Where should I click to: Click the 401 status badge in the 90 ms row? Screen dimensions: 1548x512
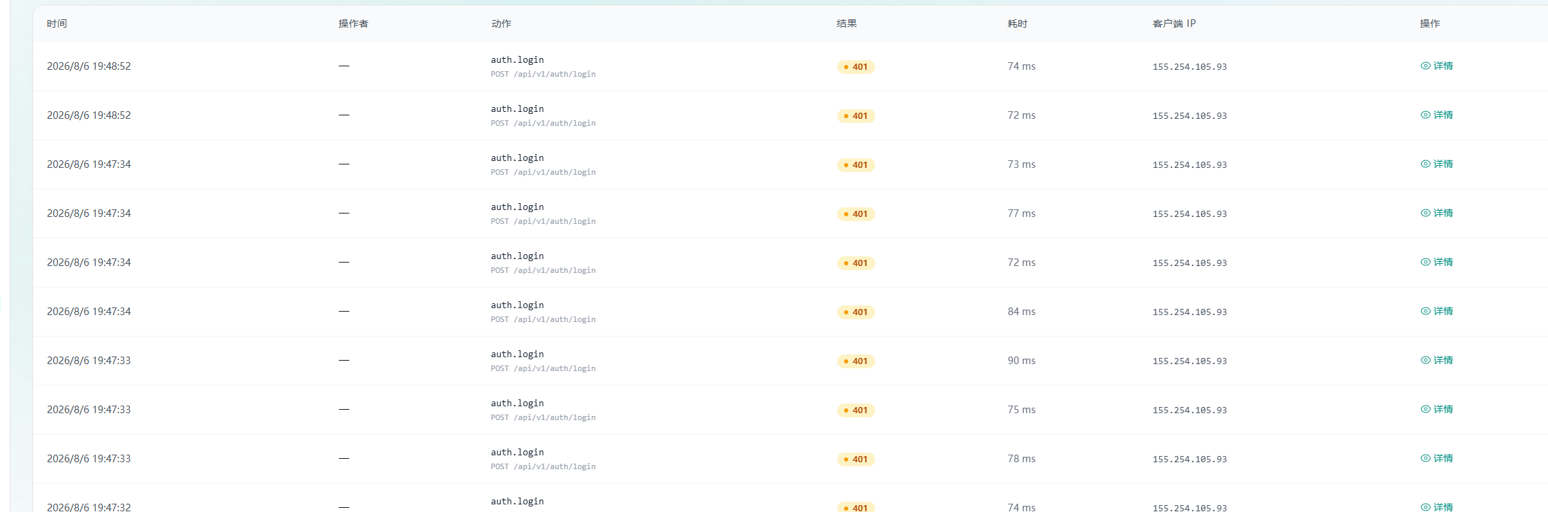(x=856, y=361)
